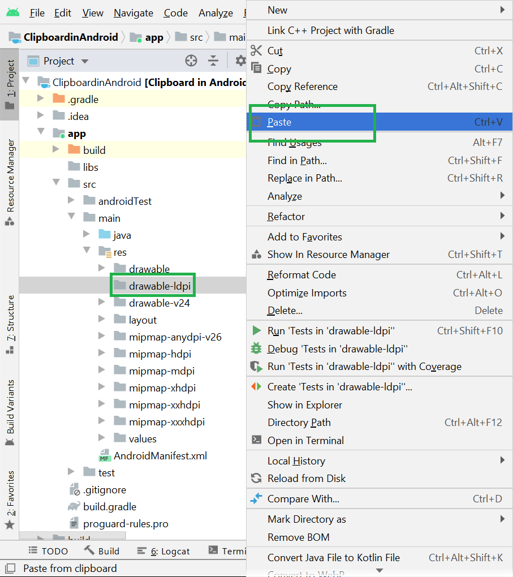The width and height of the screenshot is (513, 577).
Task: Click the Collapse All icon in Project panel
Action: point(213,61)
